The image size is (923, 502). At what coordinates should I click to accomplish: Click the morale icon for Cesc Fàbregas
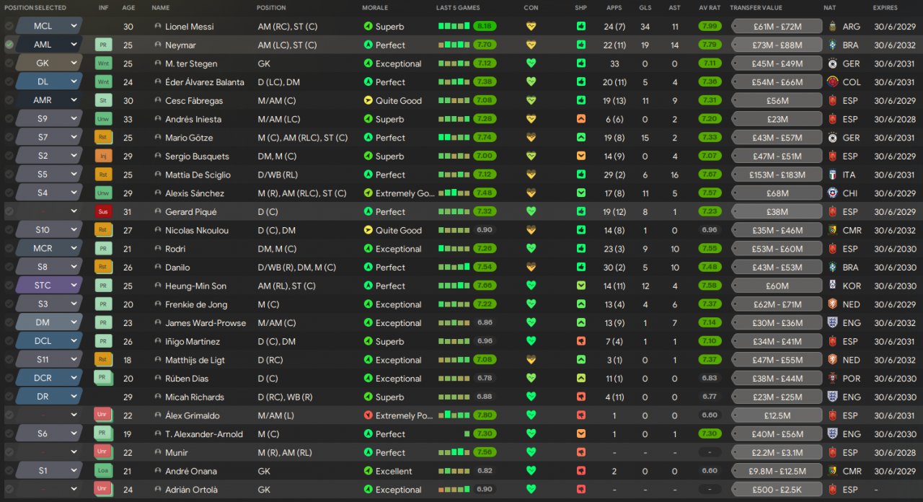tap(368, 100)
